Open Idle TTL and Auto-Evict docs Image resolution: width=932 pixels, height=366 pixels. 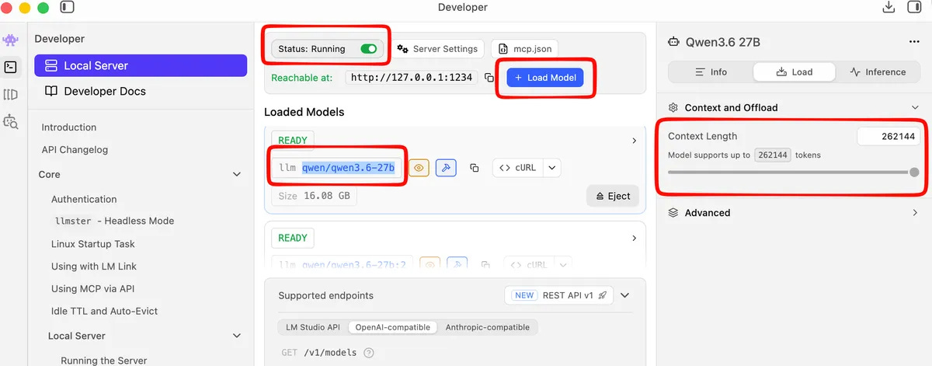point(104,311)
